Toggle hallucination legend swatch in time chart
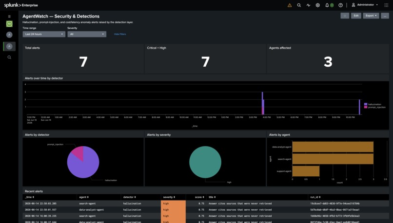This screenshot has height=223, width=393. pyautogui.click(x=366, y=104)
